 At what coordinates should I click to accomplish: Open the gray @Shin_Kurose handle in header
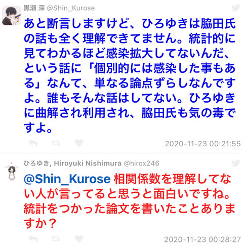point(71,8)
